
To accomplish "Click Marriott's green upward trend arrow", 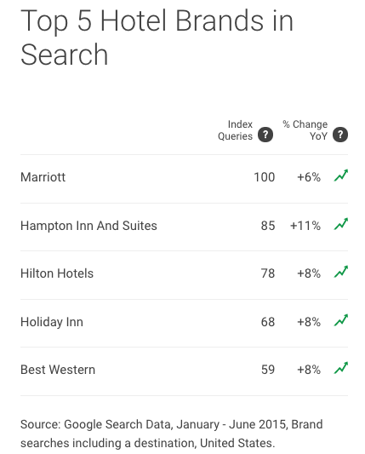I will coord(341,175).
